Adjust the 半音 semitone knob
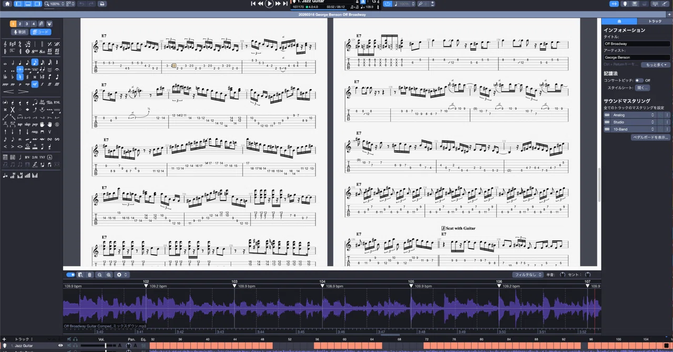The image size is (673, 352). [562, 275]
